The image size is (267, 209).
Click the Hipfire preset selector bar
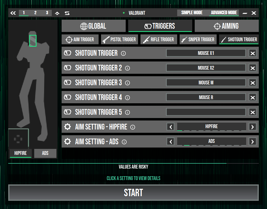(211, 127)
